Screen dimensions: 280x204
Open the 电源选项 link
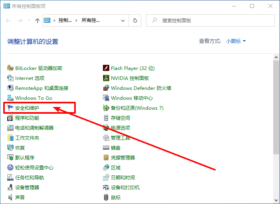(x=120, y=128)
